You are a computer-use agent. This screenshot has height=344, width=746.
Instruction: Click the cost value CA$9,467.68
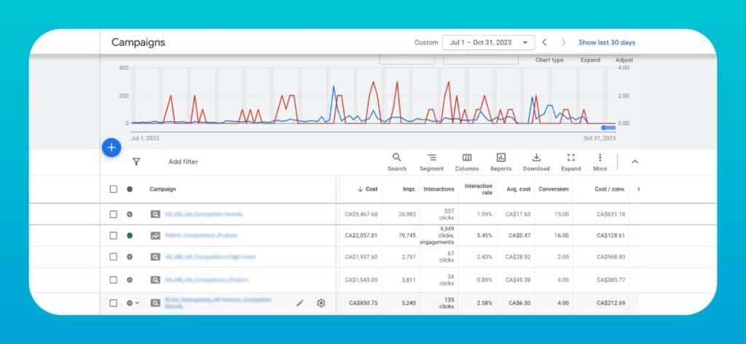[x=361, y=215]
